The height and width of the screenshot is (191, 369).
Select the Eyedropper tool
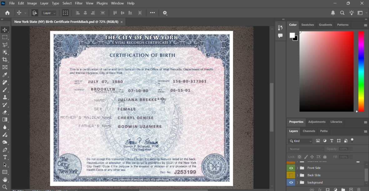click(5, 75)
